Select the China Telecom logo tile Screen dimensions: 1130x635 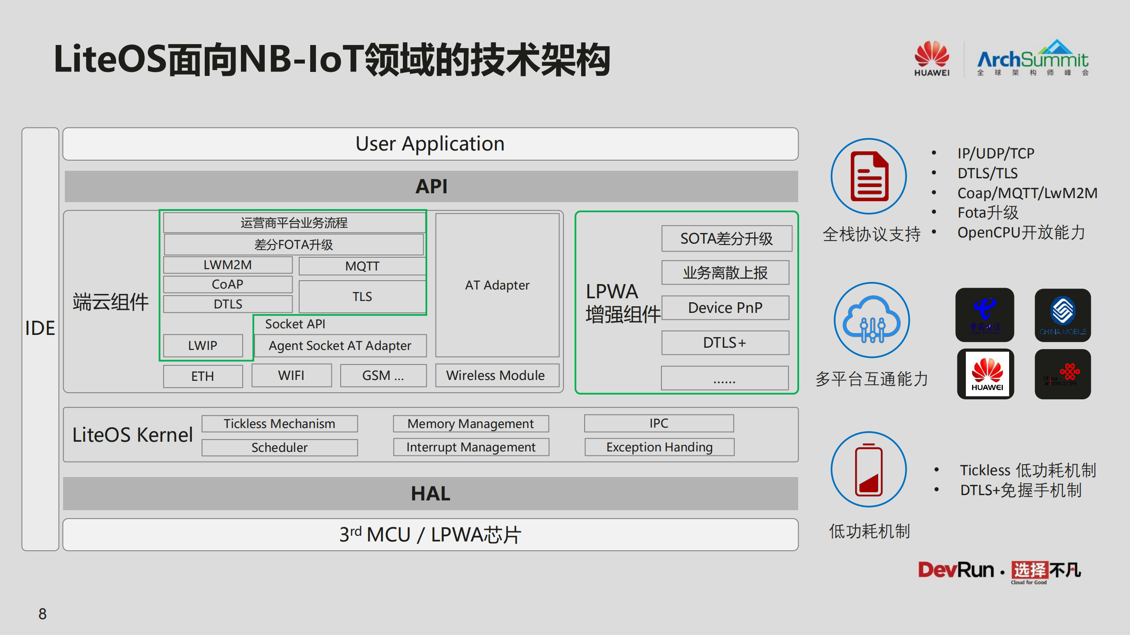pyautogui.click(x=986, y=316)
